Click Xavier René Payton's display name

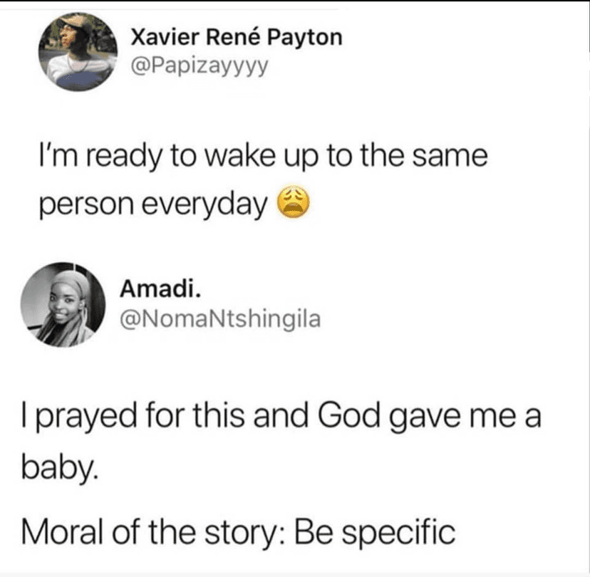coord(237,37)
